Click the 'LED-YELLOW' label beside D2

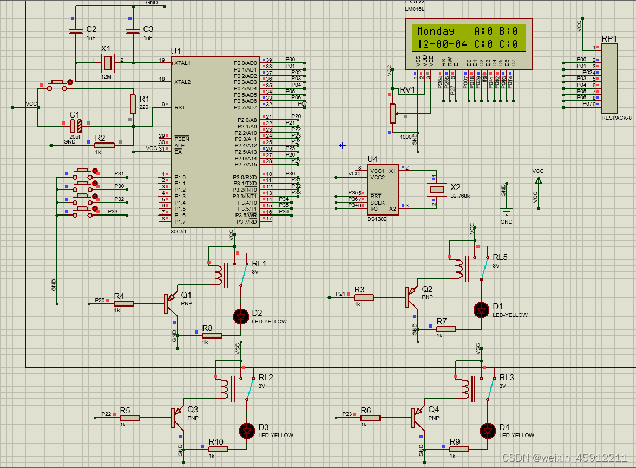tap(270, 321)
